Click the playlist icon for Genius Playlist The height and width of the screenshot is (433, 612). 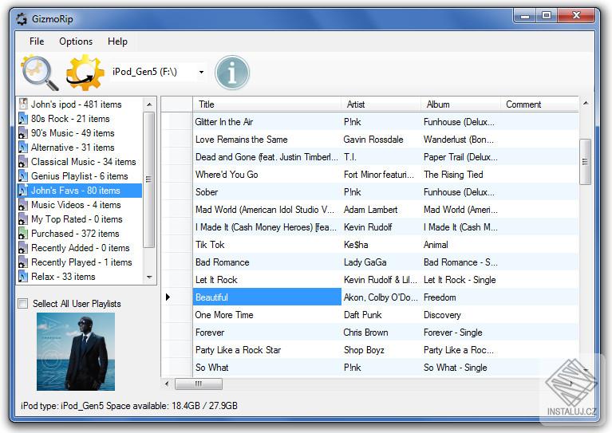(x=23, y=176)
